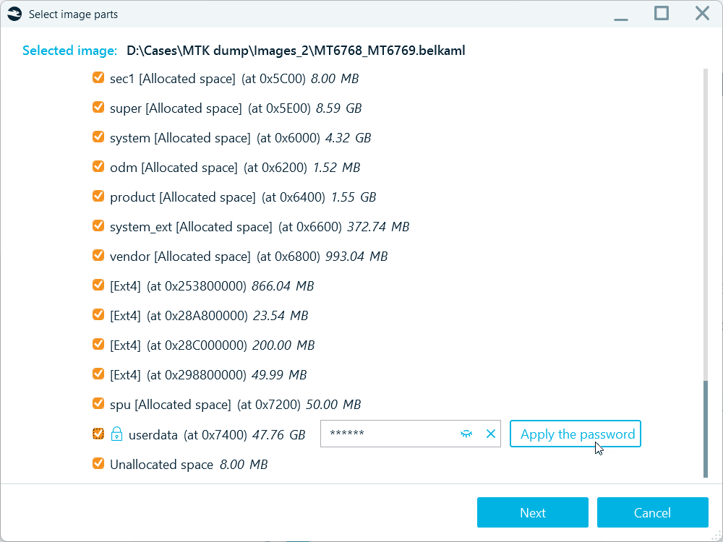Uncheck the Unallocated space checkbox

click(98, 463)
